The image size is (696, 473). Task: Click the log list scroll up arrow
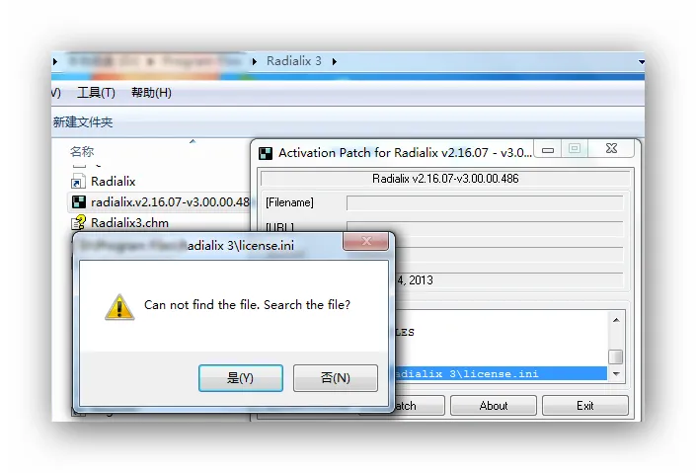coord(616,320)
